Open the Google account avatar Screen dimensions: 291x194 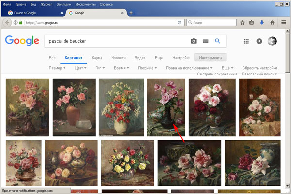tap(272, 41)
